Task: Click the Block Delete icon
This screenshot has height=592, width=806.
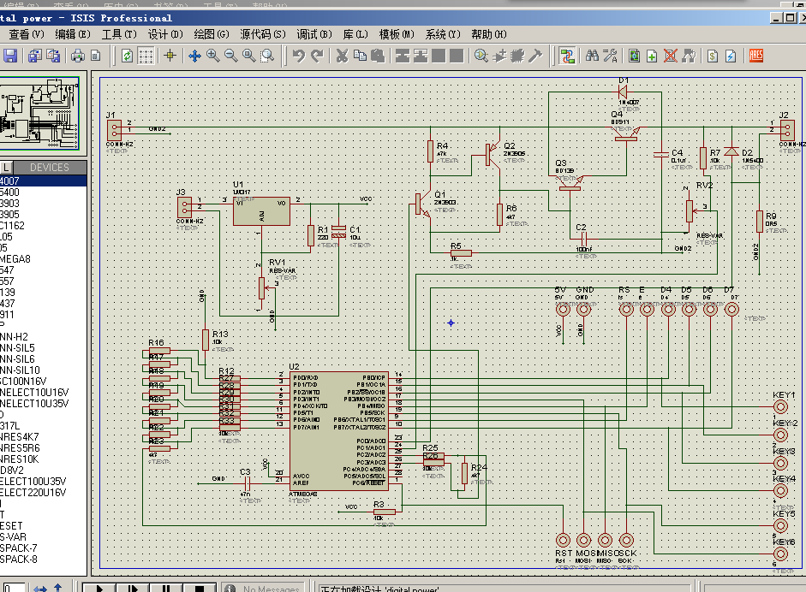Action: (x=457, y=56)
